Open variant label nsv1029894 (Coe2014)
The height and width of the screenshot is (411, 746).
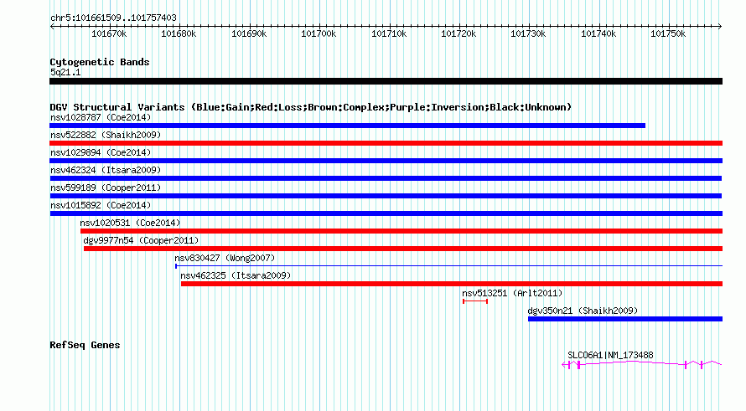click(x=101, y=152)
